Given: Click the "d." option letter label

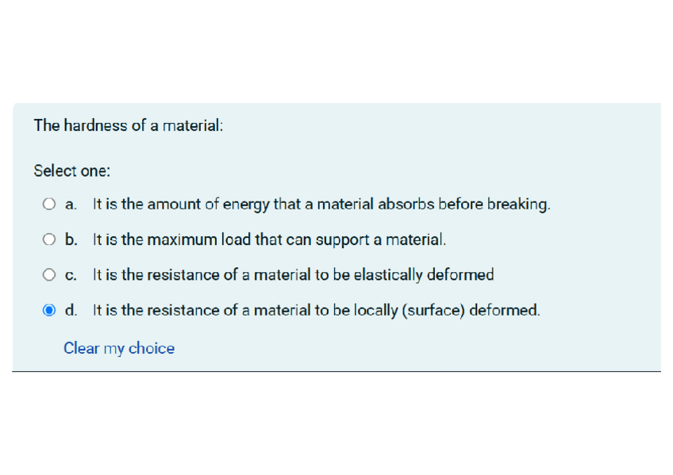Looking at the screenshot, I should pyautogui.click(x=71, y=310).
